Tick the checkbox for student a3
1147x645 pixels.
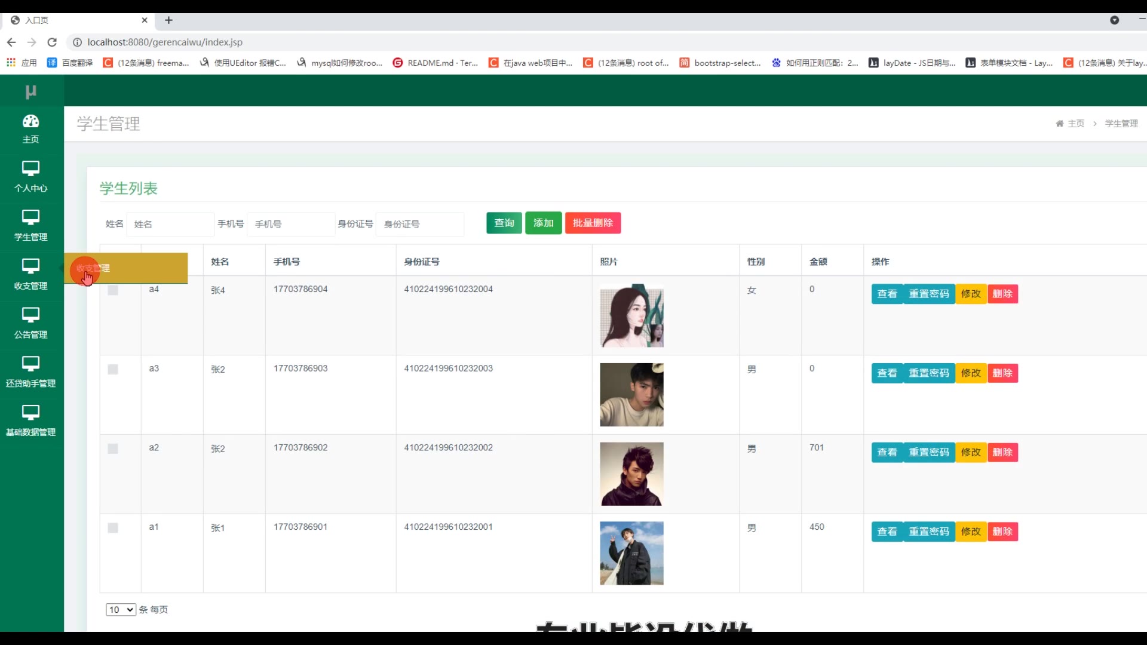pos(113,370)
